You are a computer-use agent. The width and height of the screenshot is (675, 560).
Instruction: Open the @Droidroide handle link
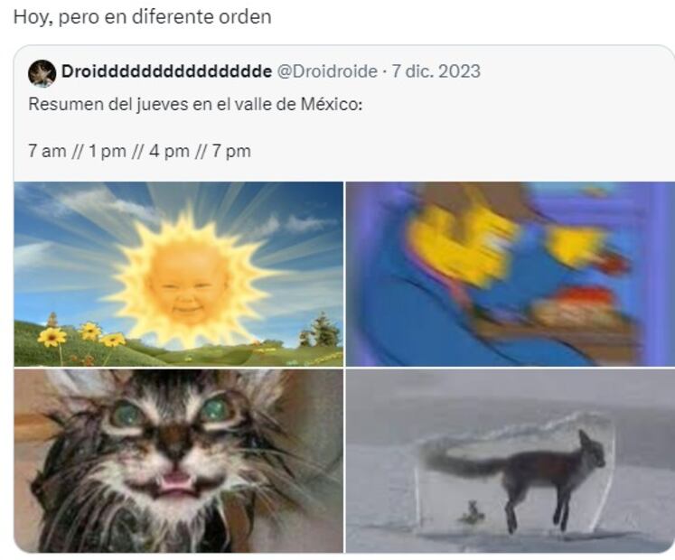click(327, 71)
